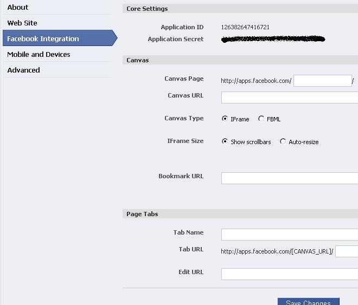Click the Application ID number
The image size is (358, 305).
[245, 27]
